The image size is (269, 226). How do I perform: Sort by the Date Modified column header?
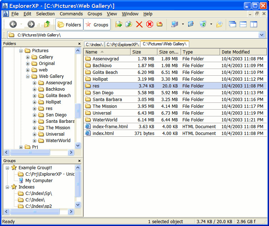tap(243, 52)
